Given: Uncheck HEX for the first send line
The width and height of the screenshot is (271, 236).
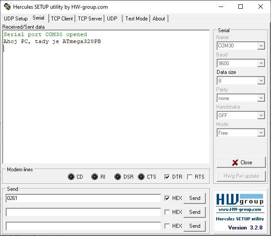Looking at the screenshot, I should tap(167, 198).
